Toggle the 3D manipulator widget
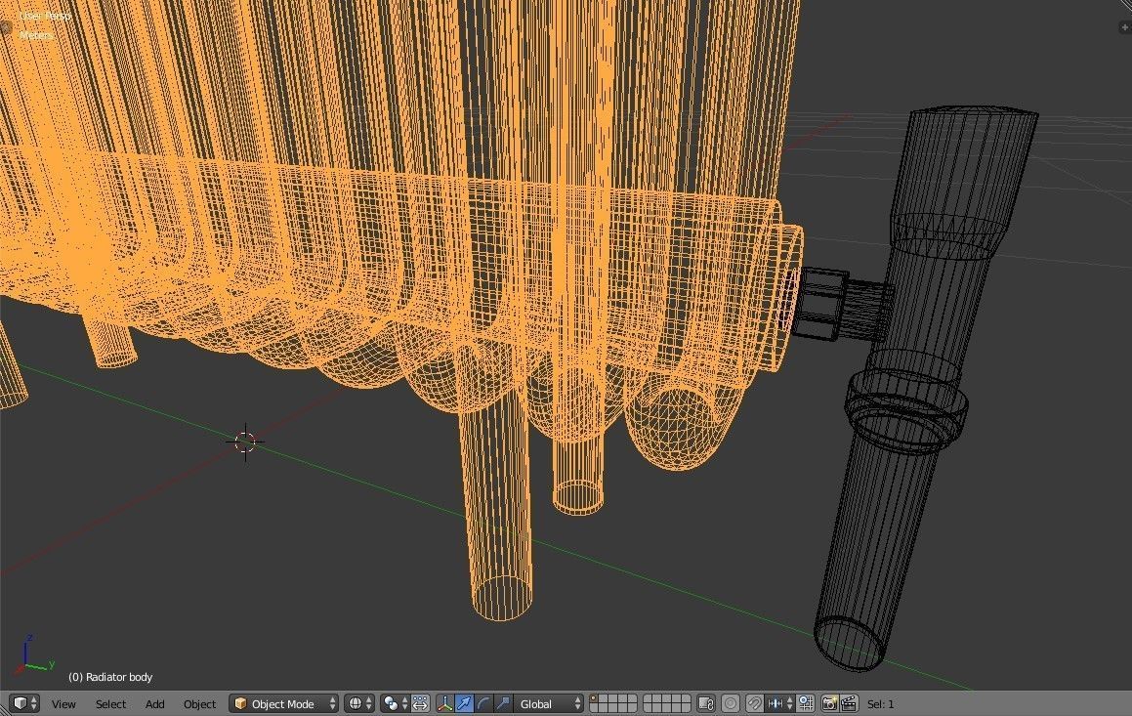 coord(444,703)
